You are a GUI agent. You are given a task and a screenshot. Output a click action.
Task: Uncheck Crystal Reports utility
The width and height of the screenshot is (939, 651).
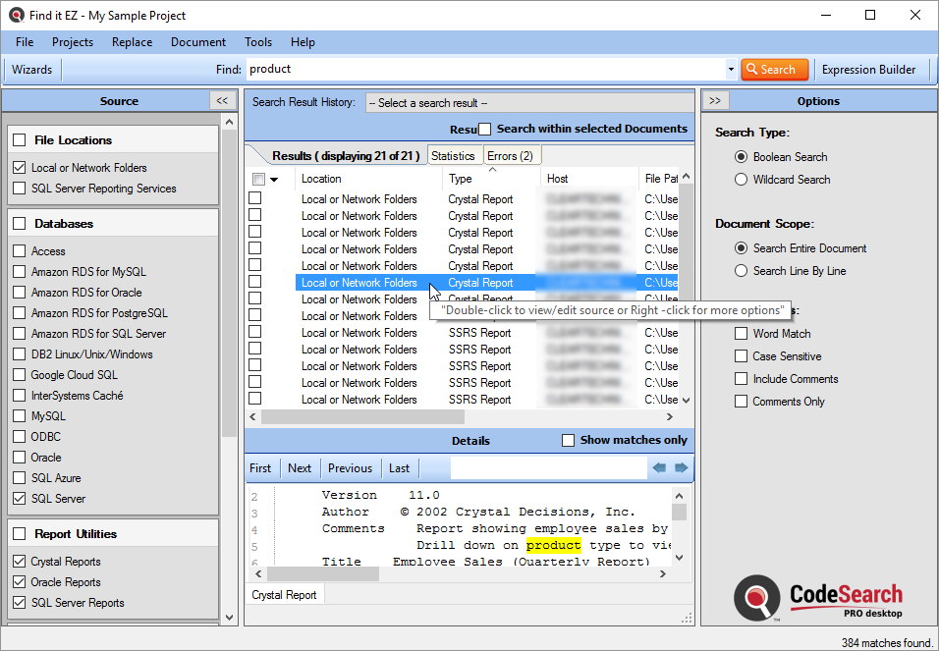[x=20, y=562]
